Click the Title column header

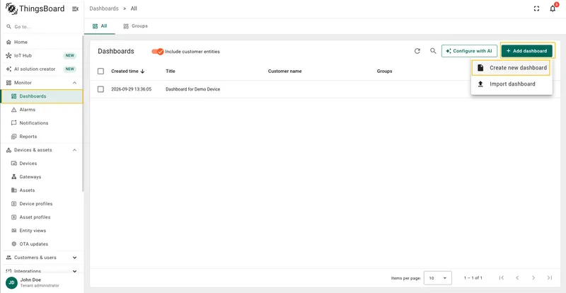(171, 71)
